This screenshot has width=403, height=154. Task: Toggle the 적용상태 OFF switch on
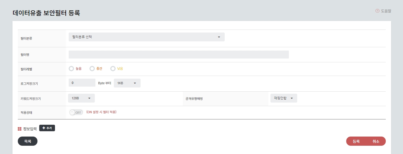76,112
